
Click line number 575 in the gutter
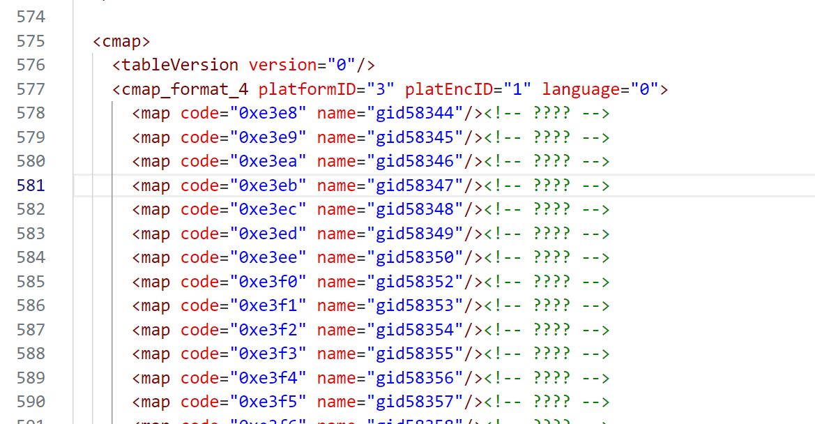[x=30, y=41]
